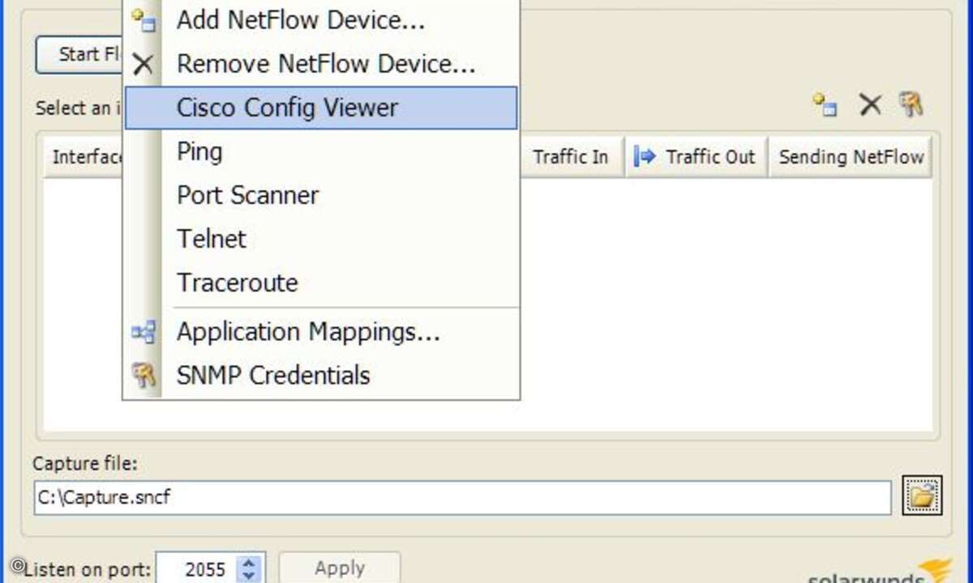
Task: Click the keys icon beside SNMP Credentials
Action: click(x=144, y=376)
